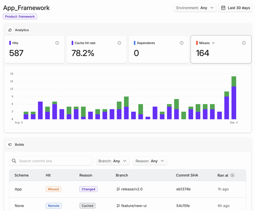Click the Hit column header
255x211 pixels.
click(x=48, y=176)
